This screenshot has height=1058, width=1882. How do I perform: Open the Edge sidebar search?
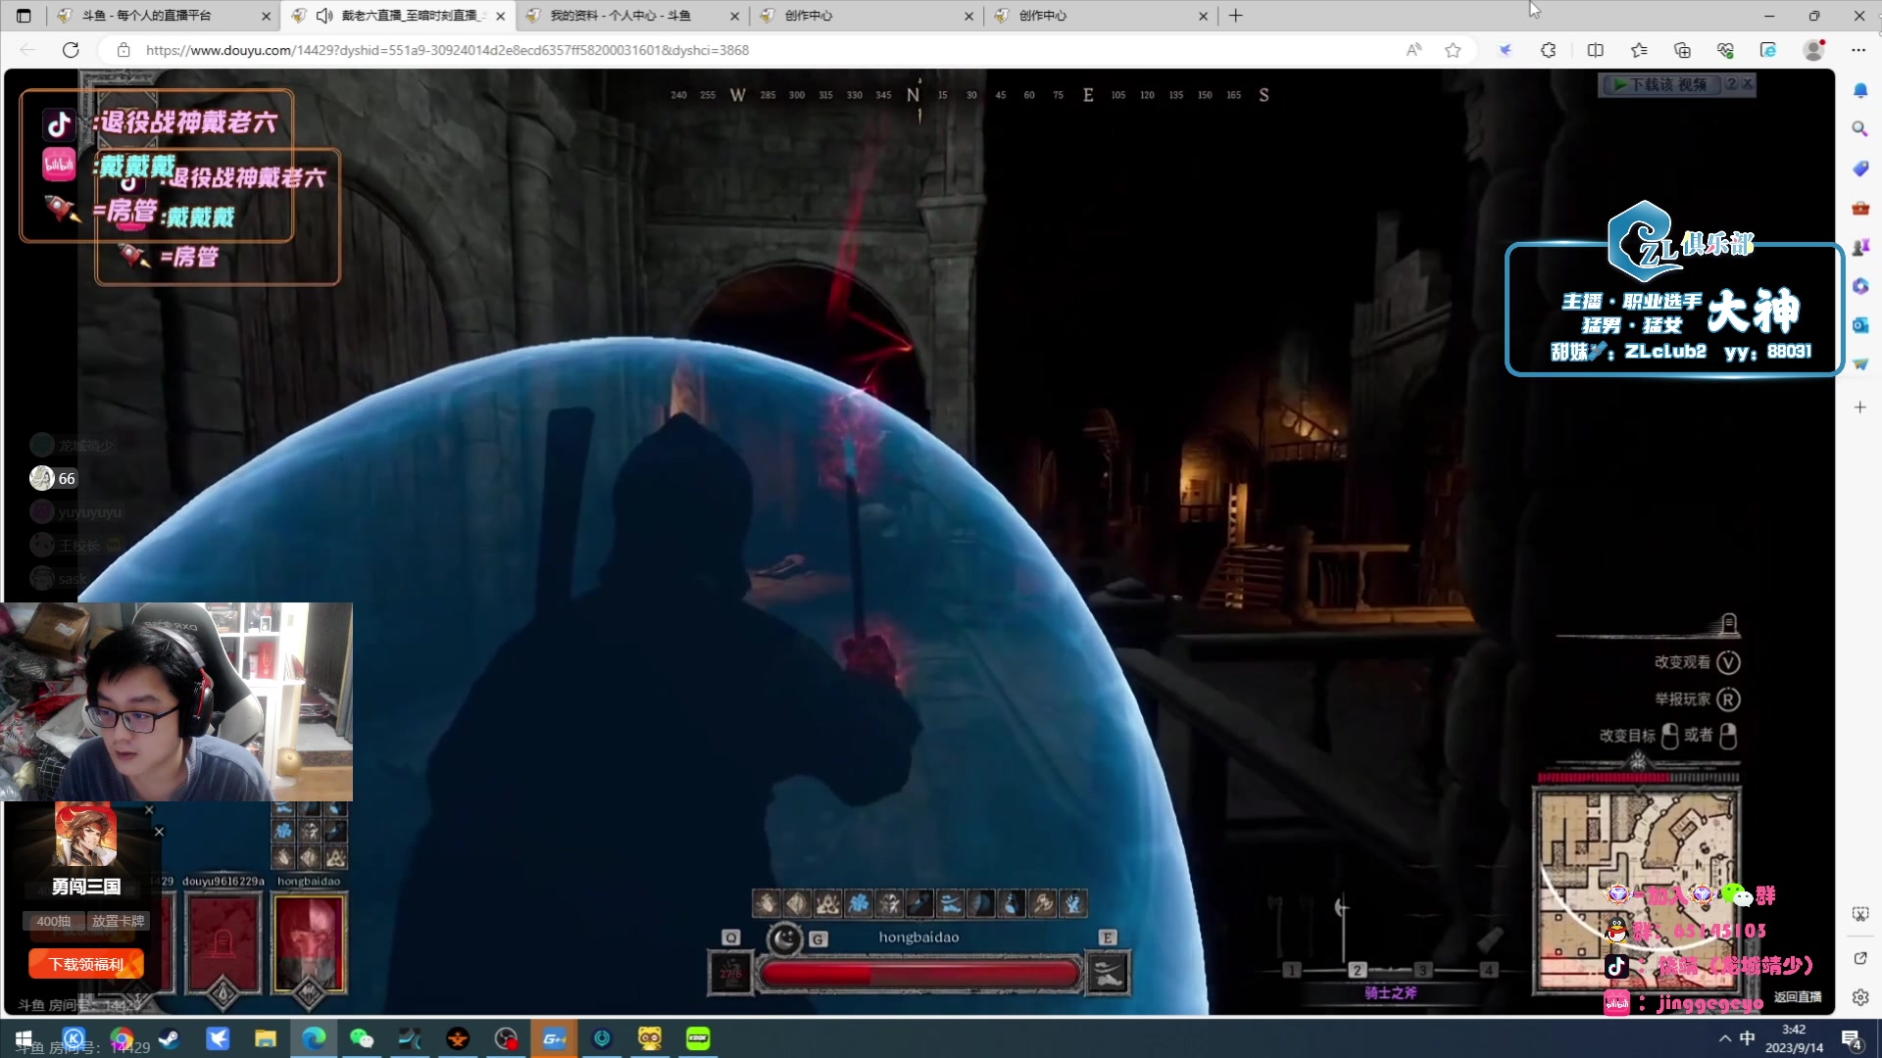tap(1860, 128)
